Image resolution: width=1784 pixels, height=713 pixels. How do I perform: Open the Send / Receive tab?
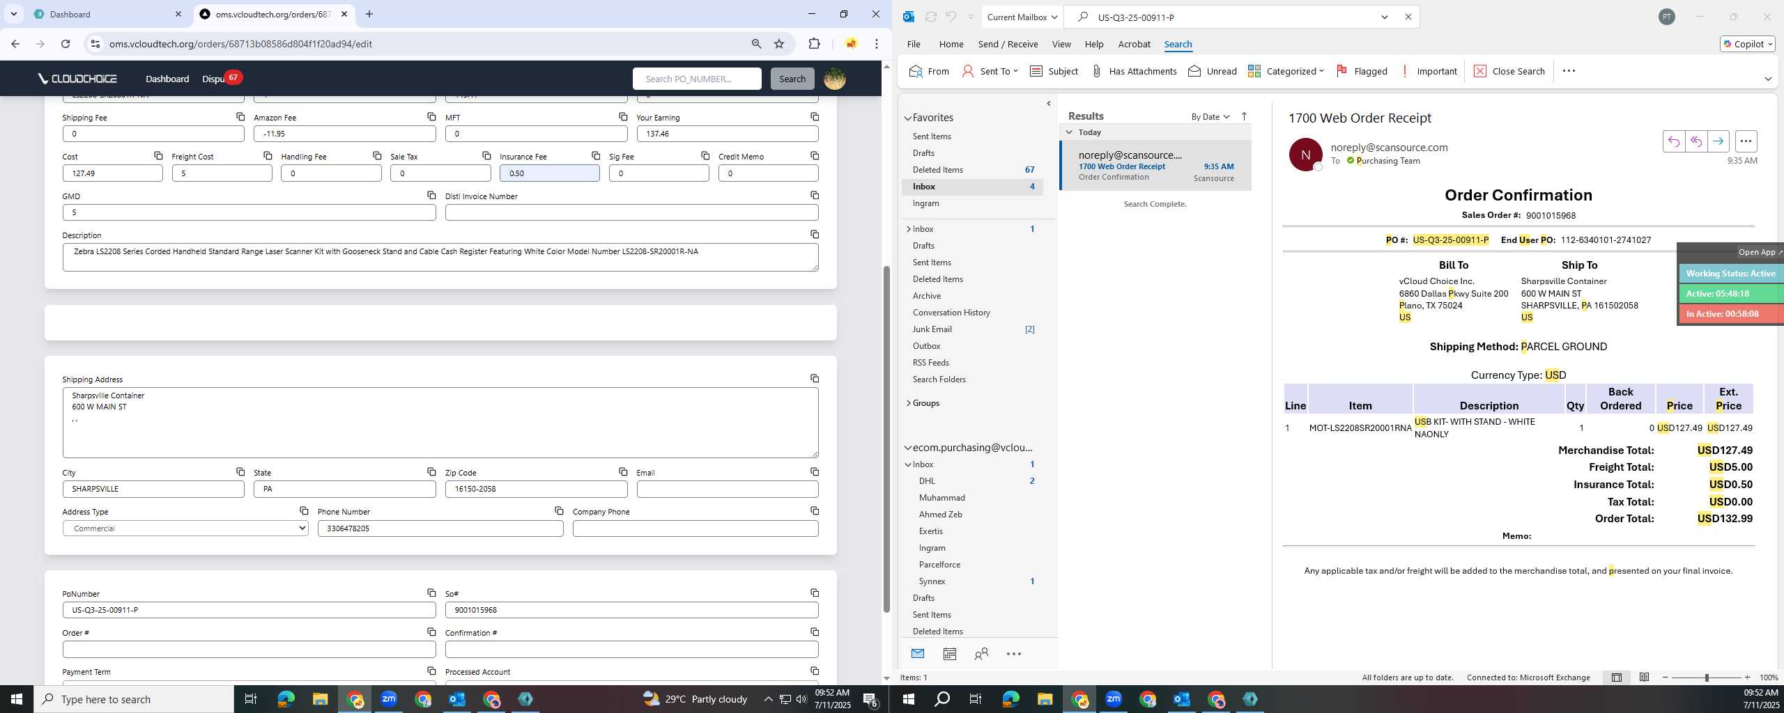1008,44
